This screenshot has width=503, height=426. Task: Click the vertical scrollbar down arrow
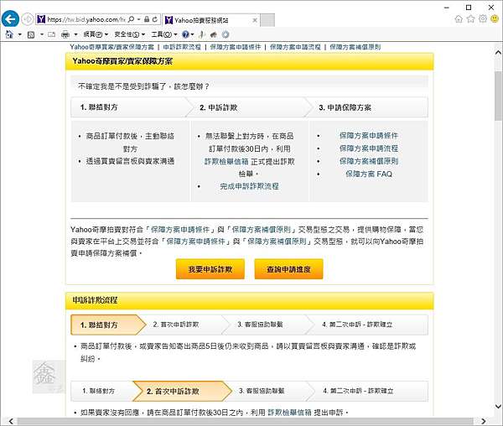(x=498, y=407)
